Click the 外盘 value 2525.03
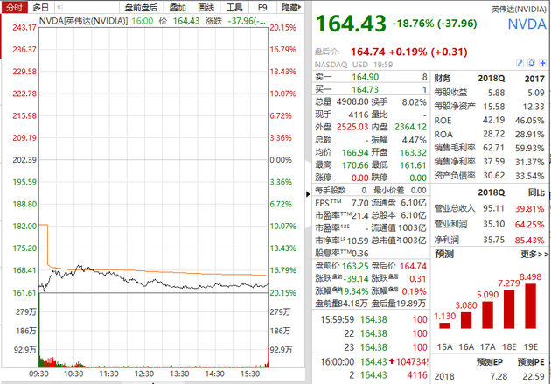Viewport: 551px width, 384px height. (x=352, y=127)
